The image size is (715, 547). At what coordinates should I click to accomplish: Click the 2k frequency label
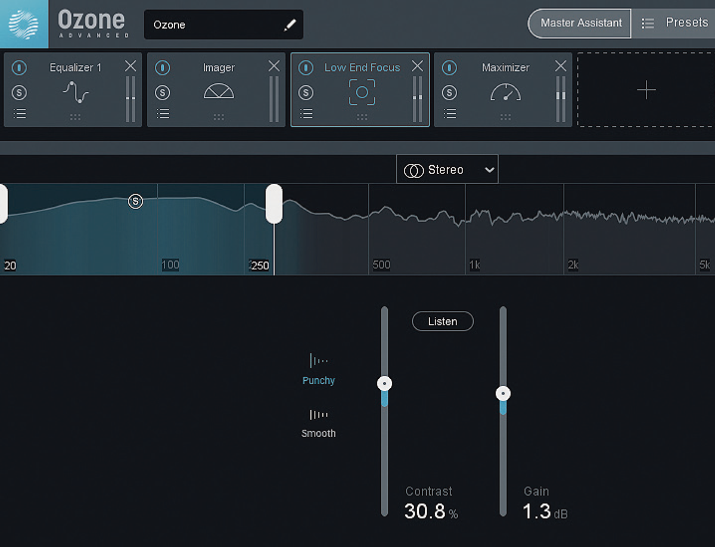coord(573,265)
